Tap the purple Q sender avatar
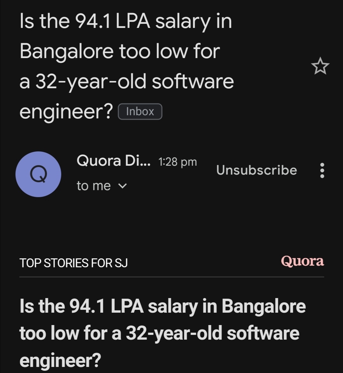This screenshot has height=373, width=343. click(x=38, y=174)
